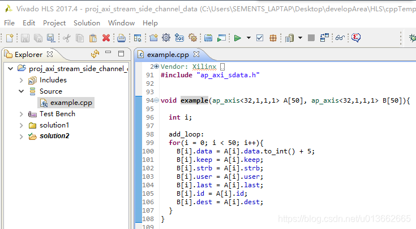The height and width of the screenshot is (229, 416).
Task: Click the Save All toolbar icon
Action: 38,38
